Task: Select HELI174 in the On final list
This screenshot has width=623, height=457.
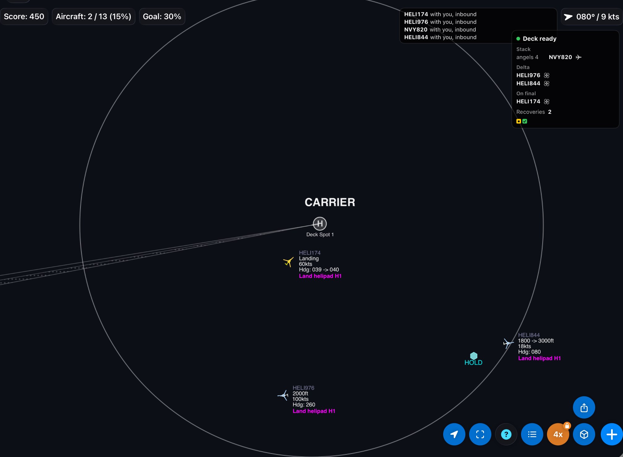Action: (528, 101)
